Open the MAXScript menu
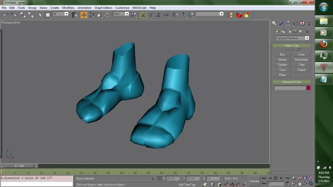333x187 pixels. pyautogui.click(x=139, y=7)
